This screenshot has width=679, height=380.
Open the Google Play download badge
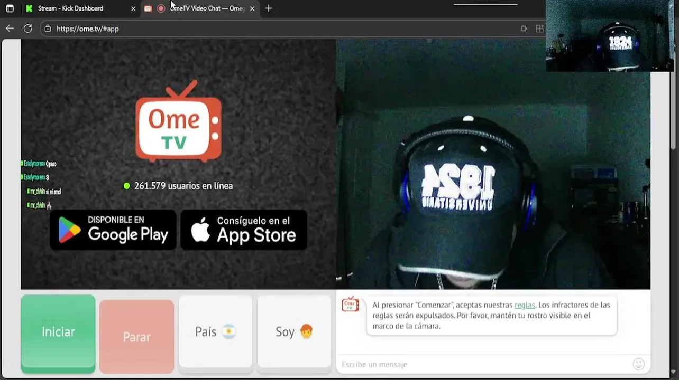coord(113,230)
